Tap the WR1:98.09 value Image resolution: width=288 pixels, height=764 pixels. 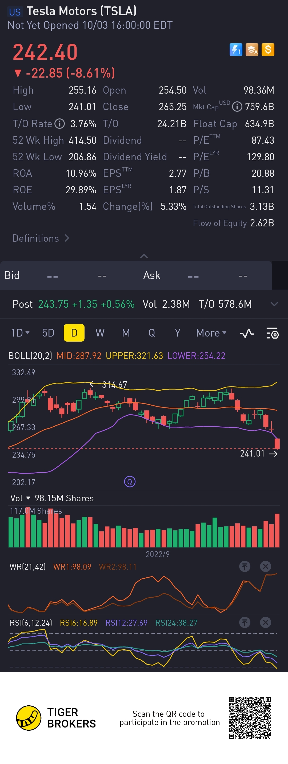pos(72,567)
